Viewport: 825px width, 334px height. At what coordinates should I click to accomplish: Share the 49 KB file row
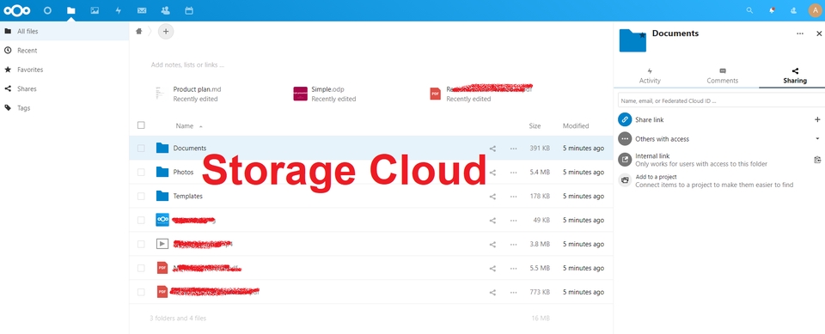492,221
